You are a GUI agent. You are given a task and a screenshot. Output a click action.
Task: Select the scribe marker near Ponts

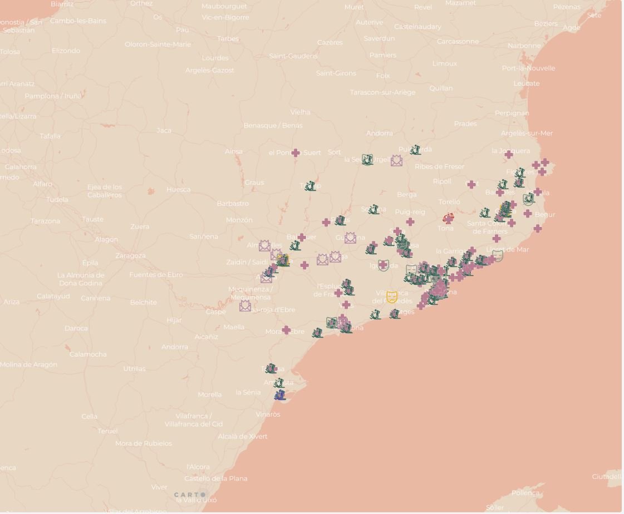pos(341,221)
